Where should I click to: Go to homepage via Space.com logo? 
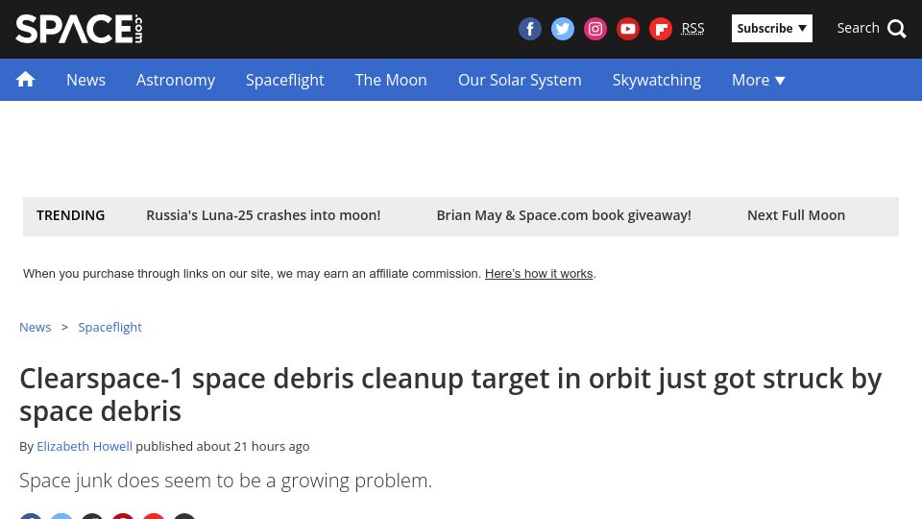click(x=79, y=29)
